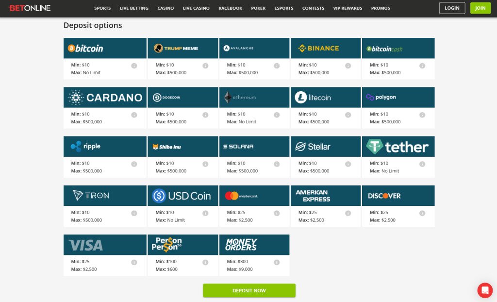
Task: Click the Shiba Inu info icon
Action: coord(205,164)
